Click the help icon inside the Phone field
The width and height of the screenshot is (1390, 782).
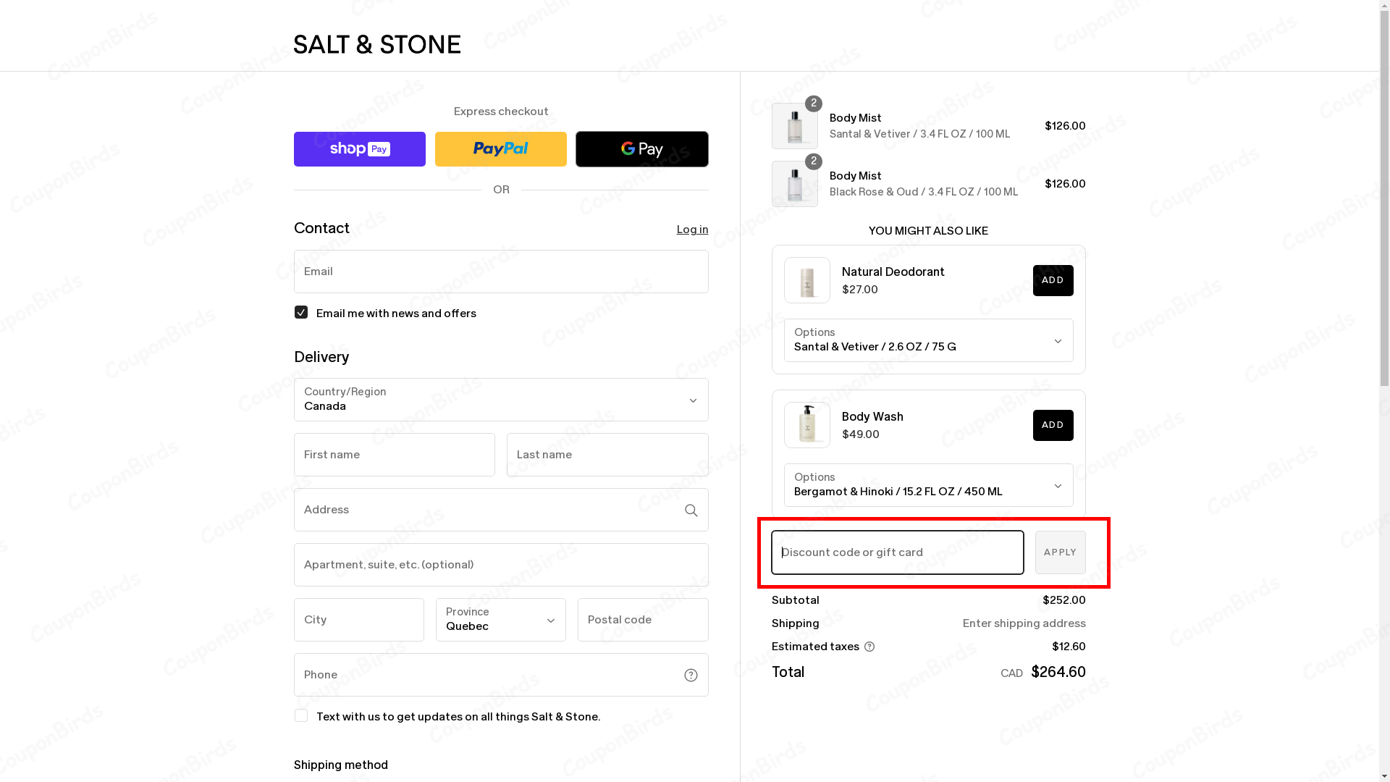691,675
